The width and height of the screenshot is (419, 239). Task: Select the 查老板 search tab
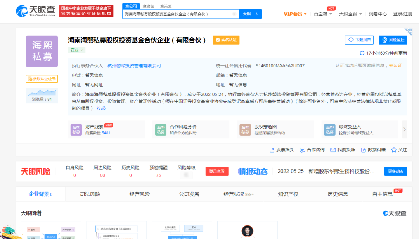pyautogui.click(x=148, y=6)
